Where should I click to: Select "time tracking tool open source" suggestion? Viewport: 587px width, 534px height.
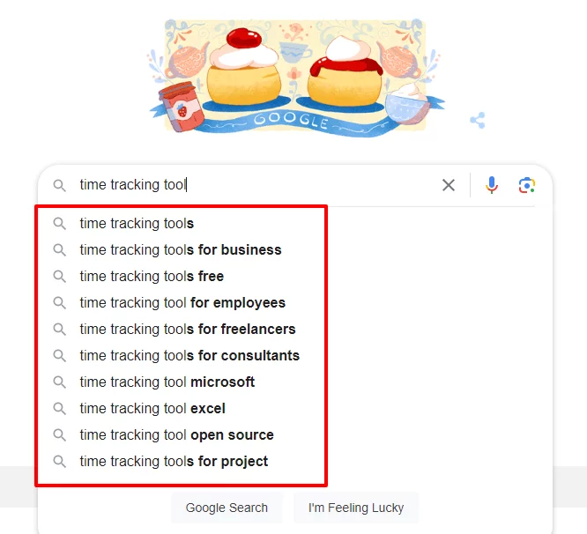pos(176,435)
